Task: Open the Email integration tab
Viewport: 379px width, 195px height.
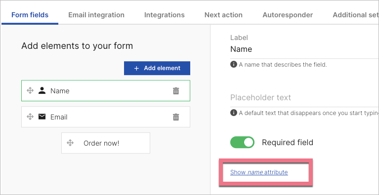Action: pyautogui.click(x=96, y=15)
